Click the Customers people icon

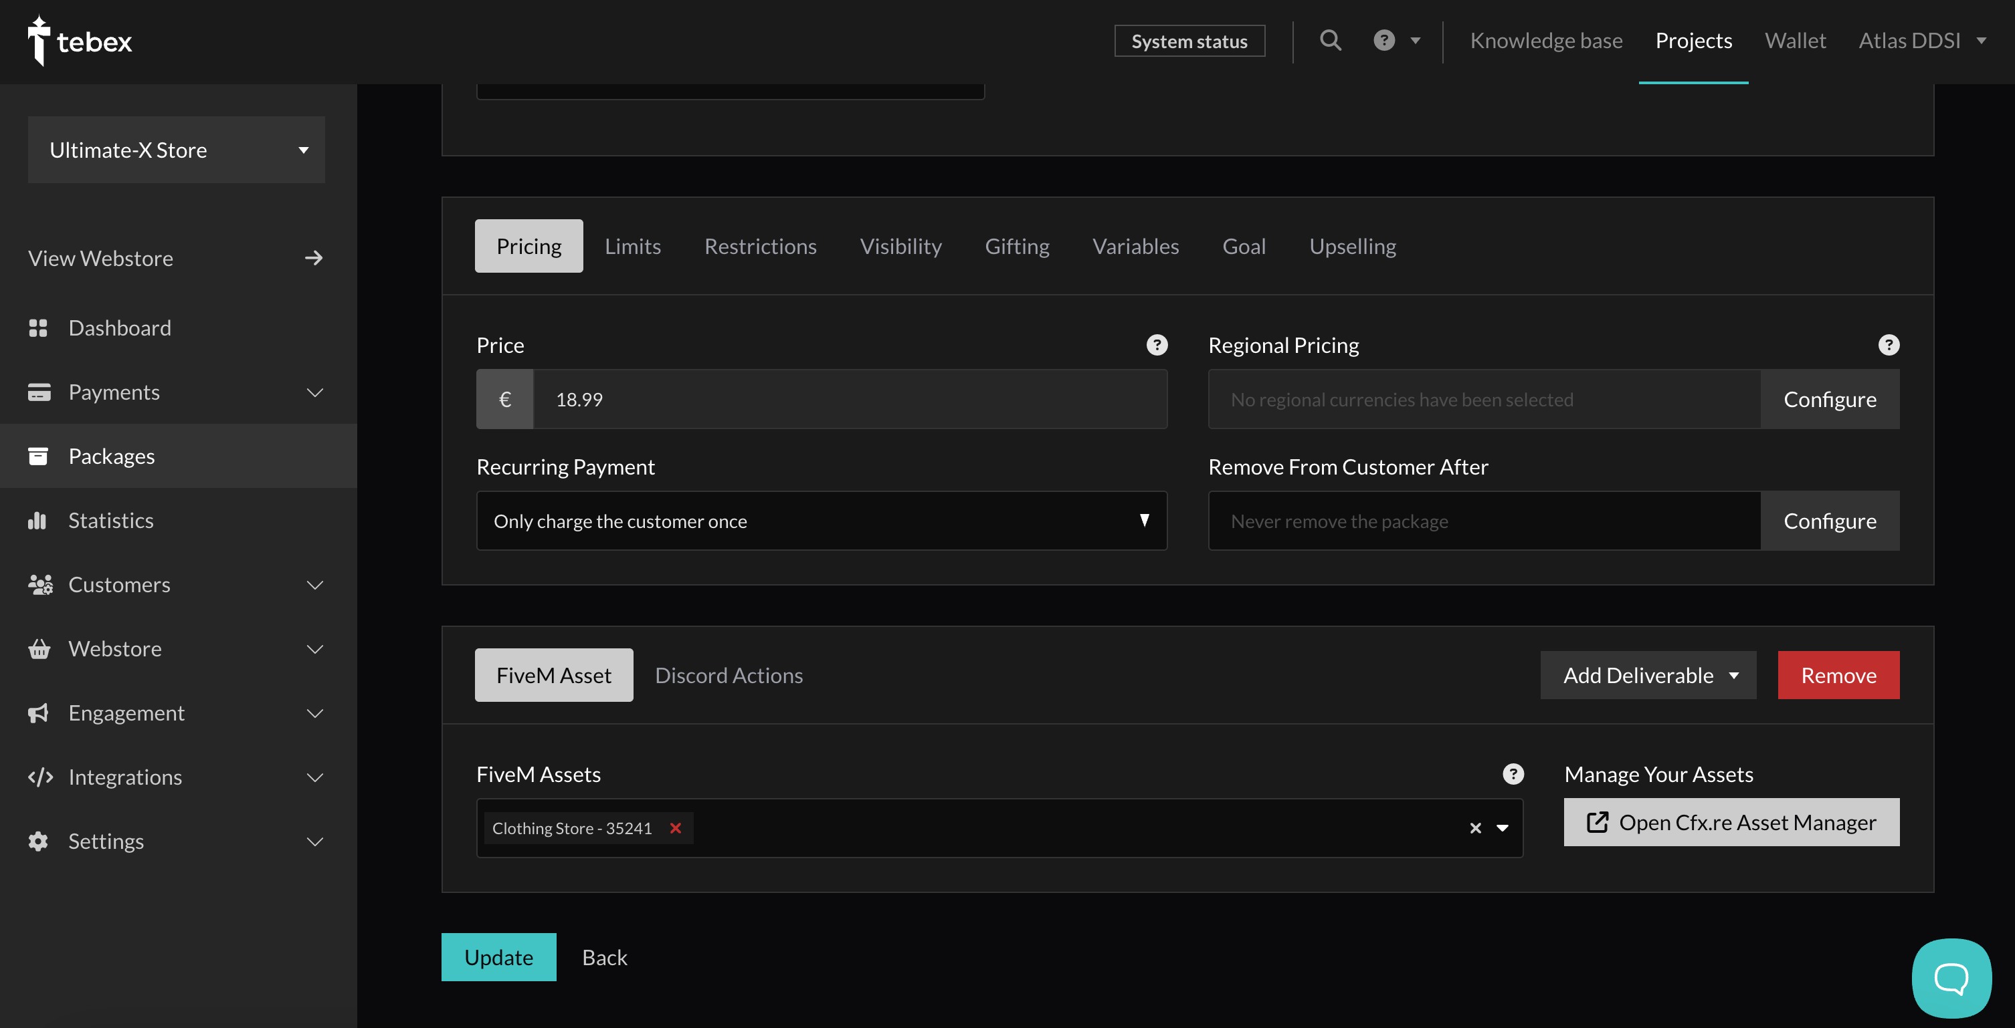(40, 584)
